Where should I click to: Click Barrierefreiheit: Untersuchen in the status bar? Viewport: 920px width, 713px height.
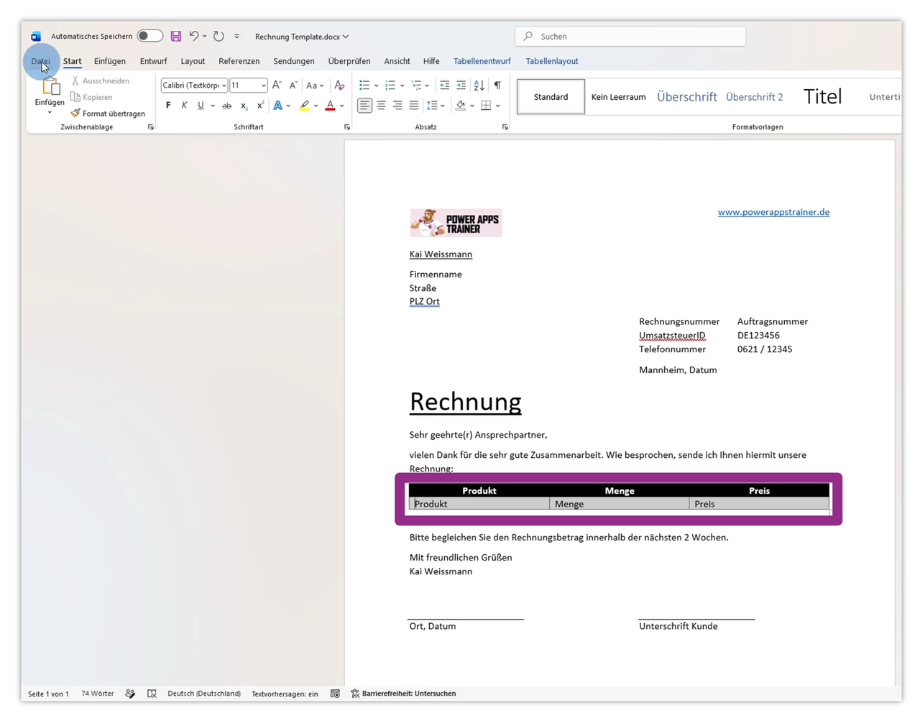(x=403, y=694)
